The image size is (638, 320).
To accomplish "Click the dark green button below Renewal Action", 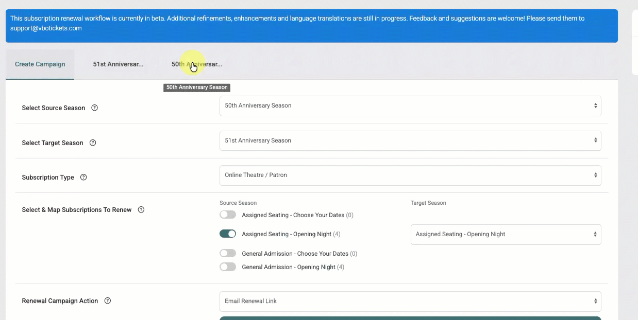I will coord(410,318).
